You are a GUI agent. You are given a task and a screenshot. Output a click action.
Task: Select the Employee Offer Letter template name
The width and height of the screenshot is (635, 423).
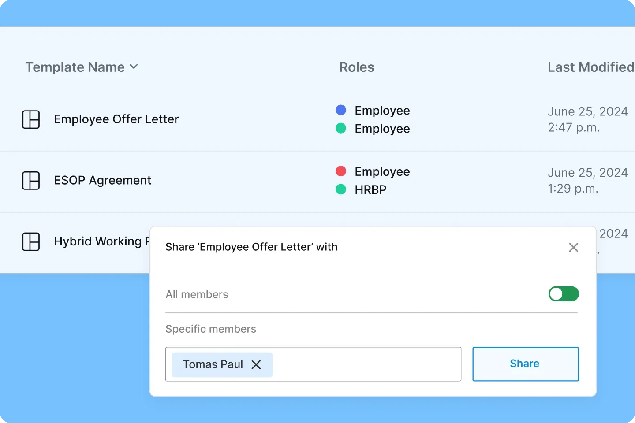(116, 119)
